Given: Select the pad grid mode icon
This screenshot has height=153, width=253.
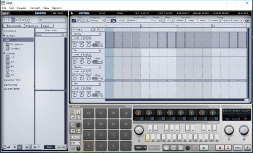Looking at the screenshot, I should (x=73, y=112).
